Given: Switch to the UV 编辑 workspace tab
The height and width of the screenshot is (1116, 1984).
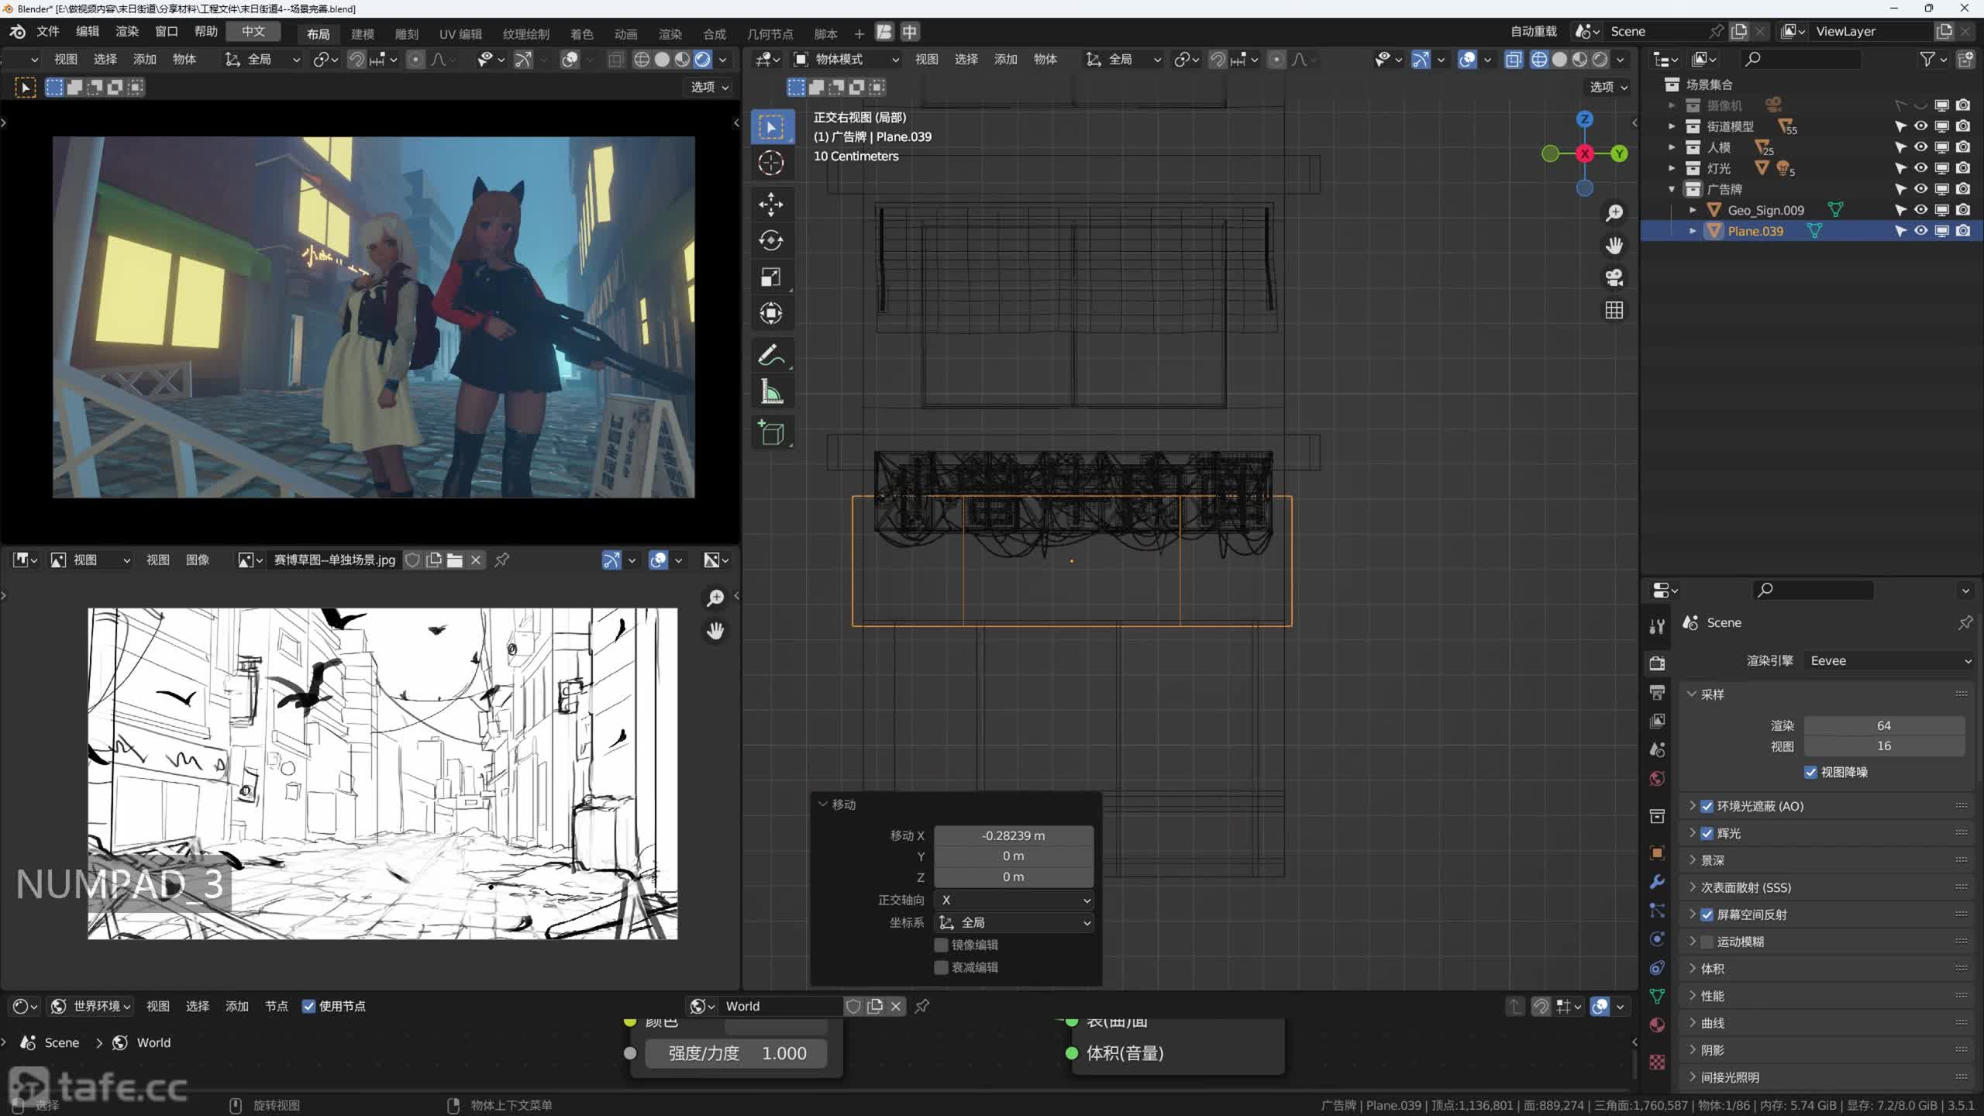Looking at the screenshot, I should click(x=460, y=33).
